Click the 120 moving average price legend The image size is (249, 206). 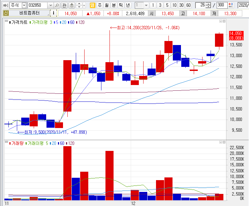click(x=80, y=22)
